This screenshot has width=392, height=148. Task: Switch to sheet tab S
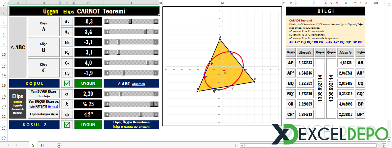[33, 145]
